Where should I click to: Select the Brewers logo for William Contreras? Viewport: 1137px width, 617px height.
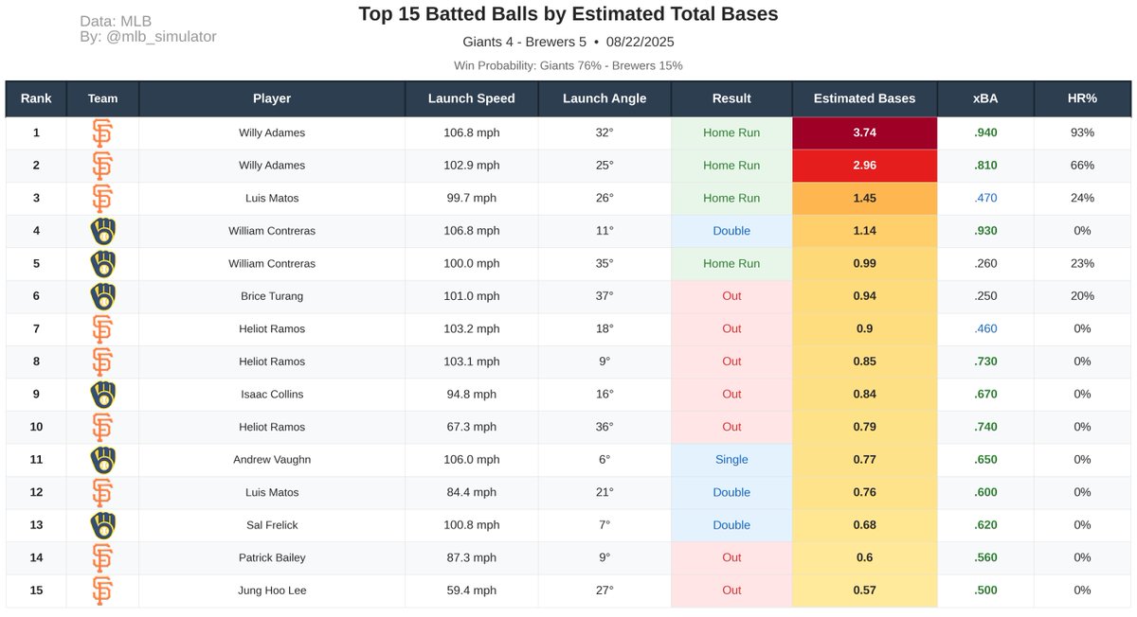click(x=102, y=231)
